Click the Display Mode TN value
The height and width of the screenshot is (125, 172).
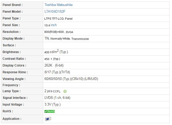tap(47, 39)
